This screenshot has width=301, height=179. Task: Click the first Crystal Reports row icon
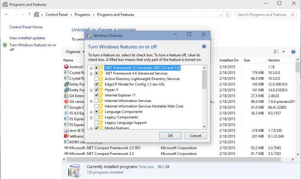tap(66, 72)
